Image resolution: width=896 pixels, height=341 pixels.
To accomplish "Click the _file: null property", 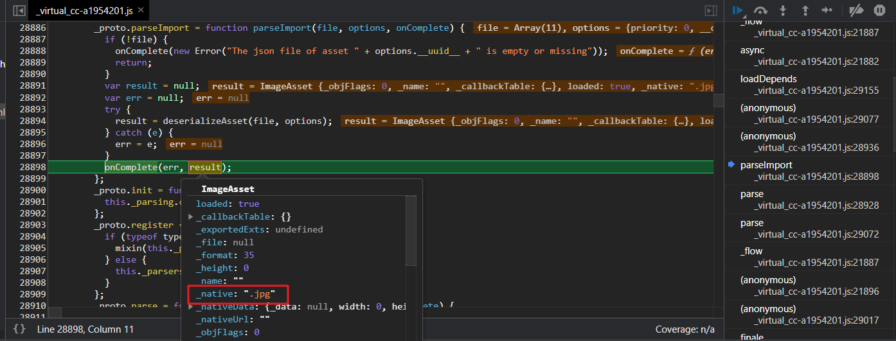I will point(225,242).
